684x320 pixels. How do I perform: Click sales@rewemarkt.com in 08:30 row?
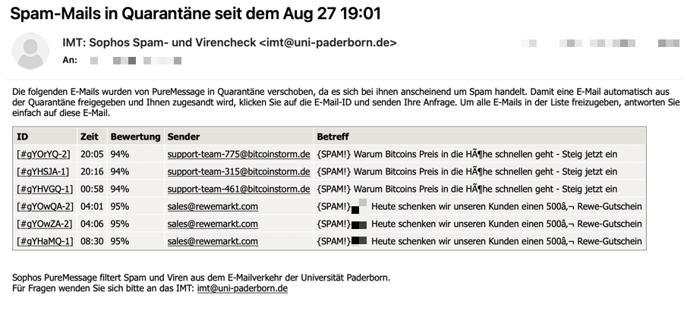(213, 241)
